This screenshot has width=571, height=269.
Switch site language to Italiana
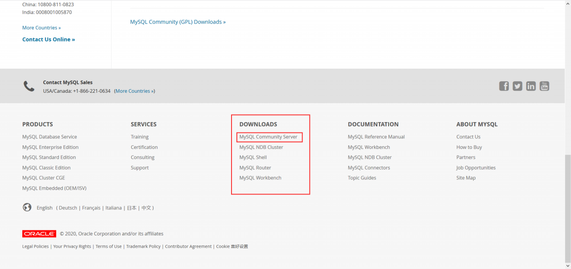113,208
